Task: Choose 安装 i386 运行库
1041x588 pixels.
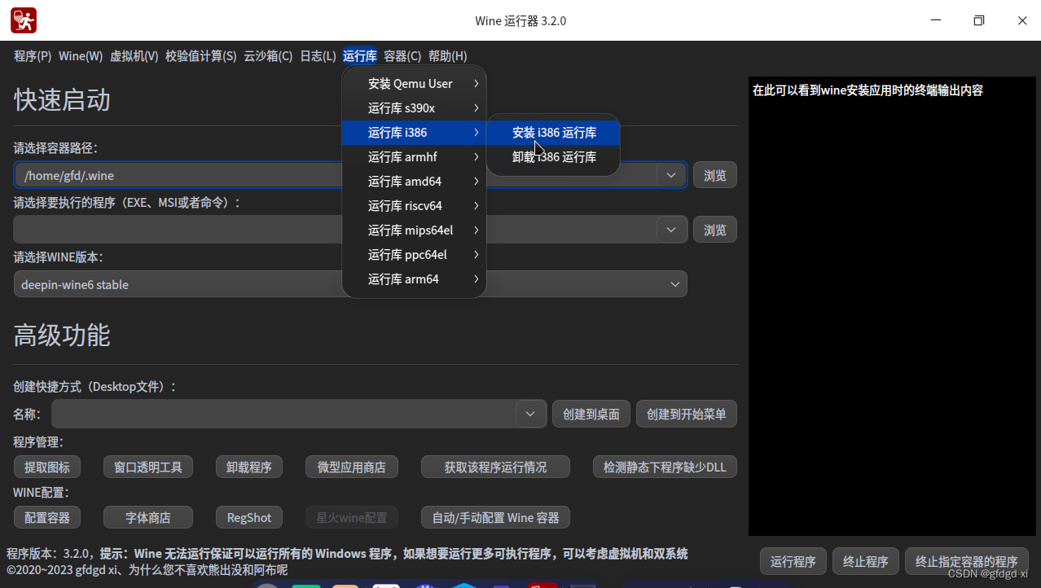Action: tap(554, 133)
